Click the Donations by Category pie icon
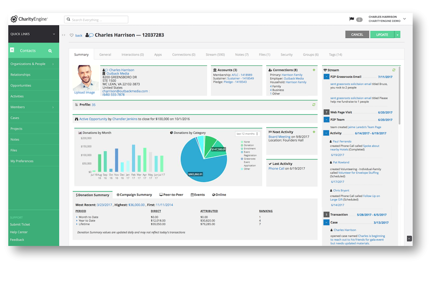 [x=171, y=133]
